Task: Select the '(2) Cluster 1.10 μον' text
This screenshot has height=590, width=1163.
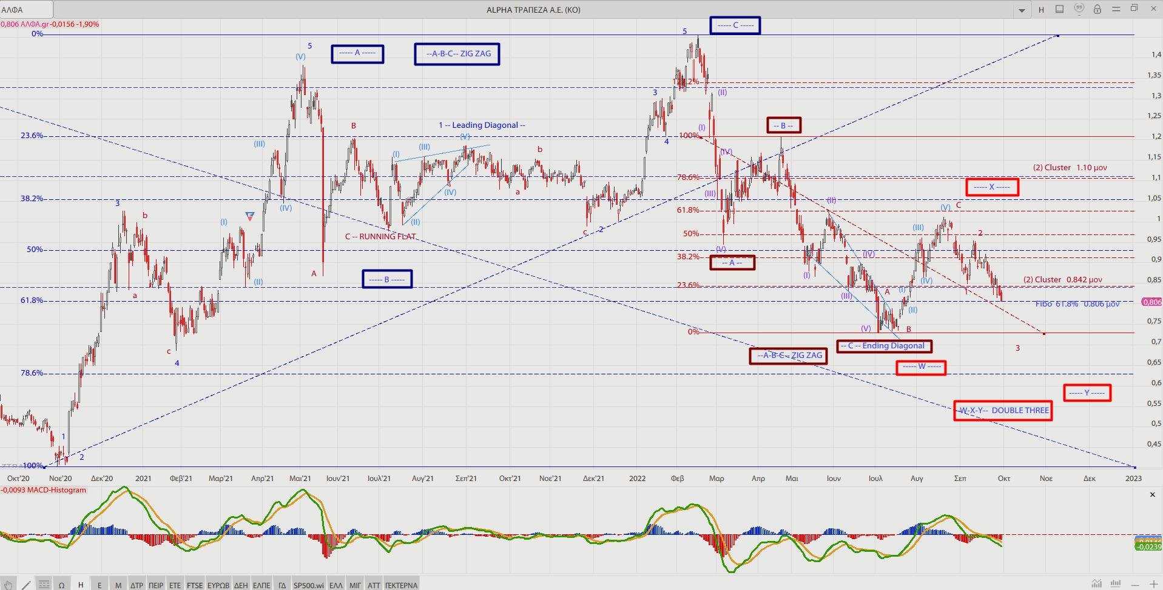Action: (1070, 168)
